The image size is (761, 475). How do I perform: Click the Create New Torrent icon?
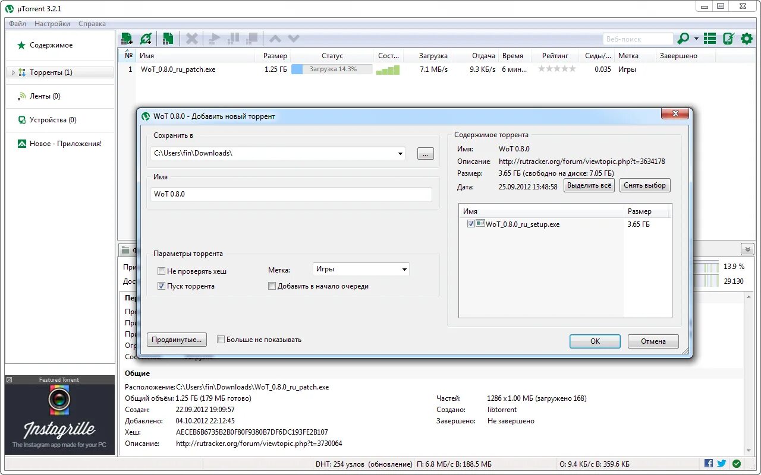click(168, 39)
